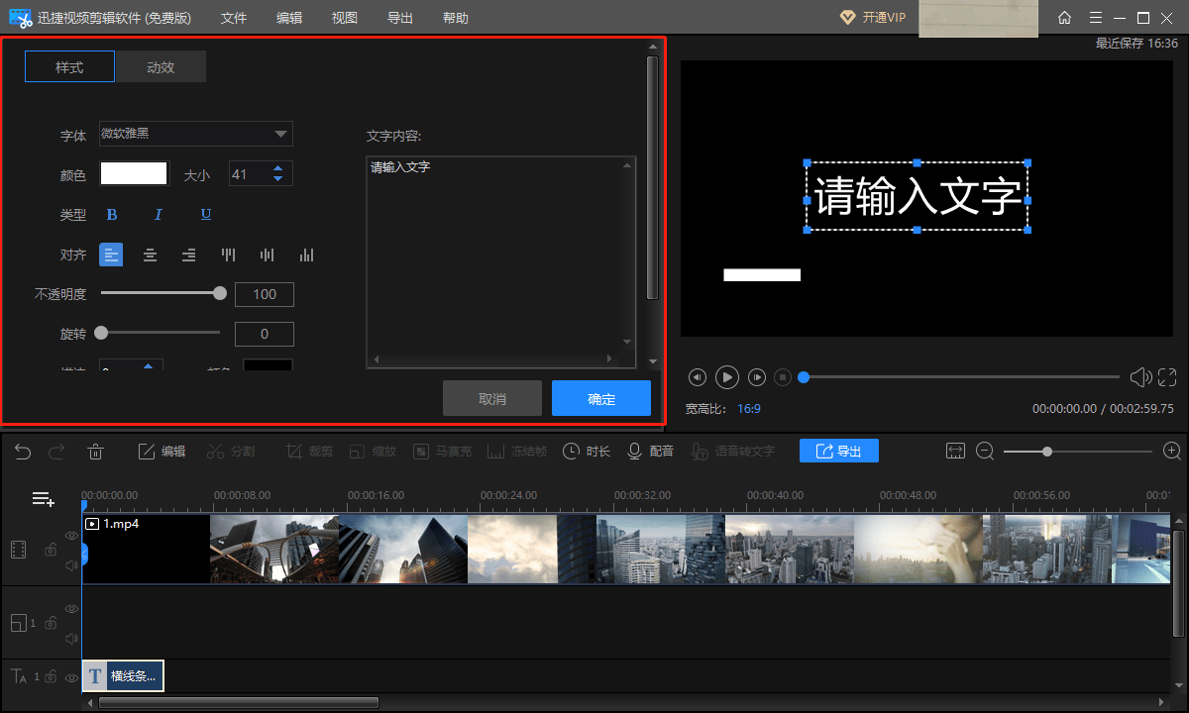Align text to bottom vertically
1189x713 pixels.
(x=306, y=255)
